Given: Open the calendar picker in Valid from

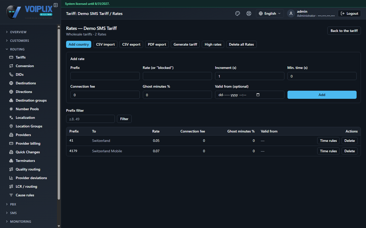Looking at the screenshot, I should point(258,95).
